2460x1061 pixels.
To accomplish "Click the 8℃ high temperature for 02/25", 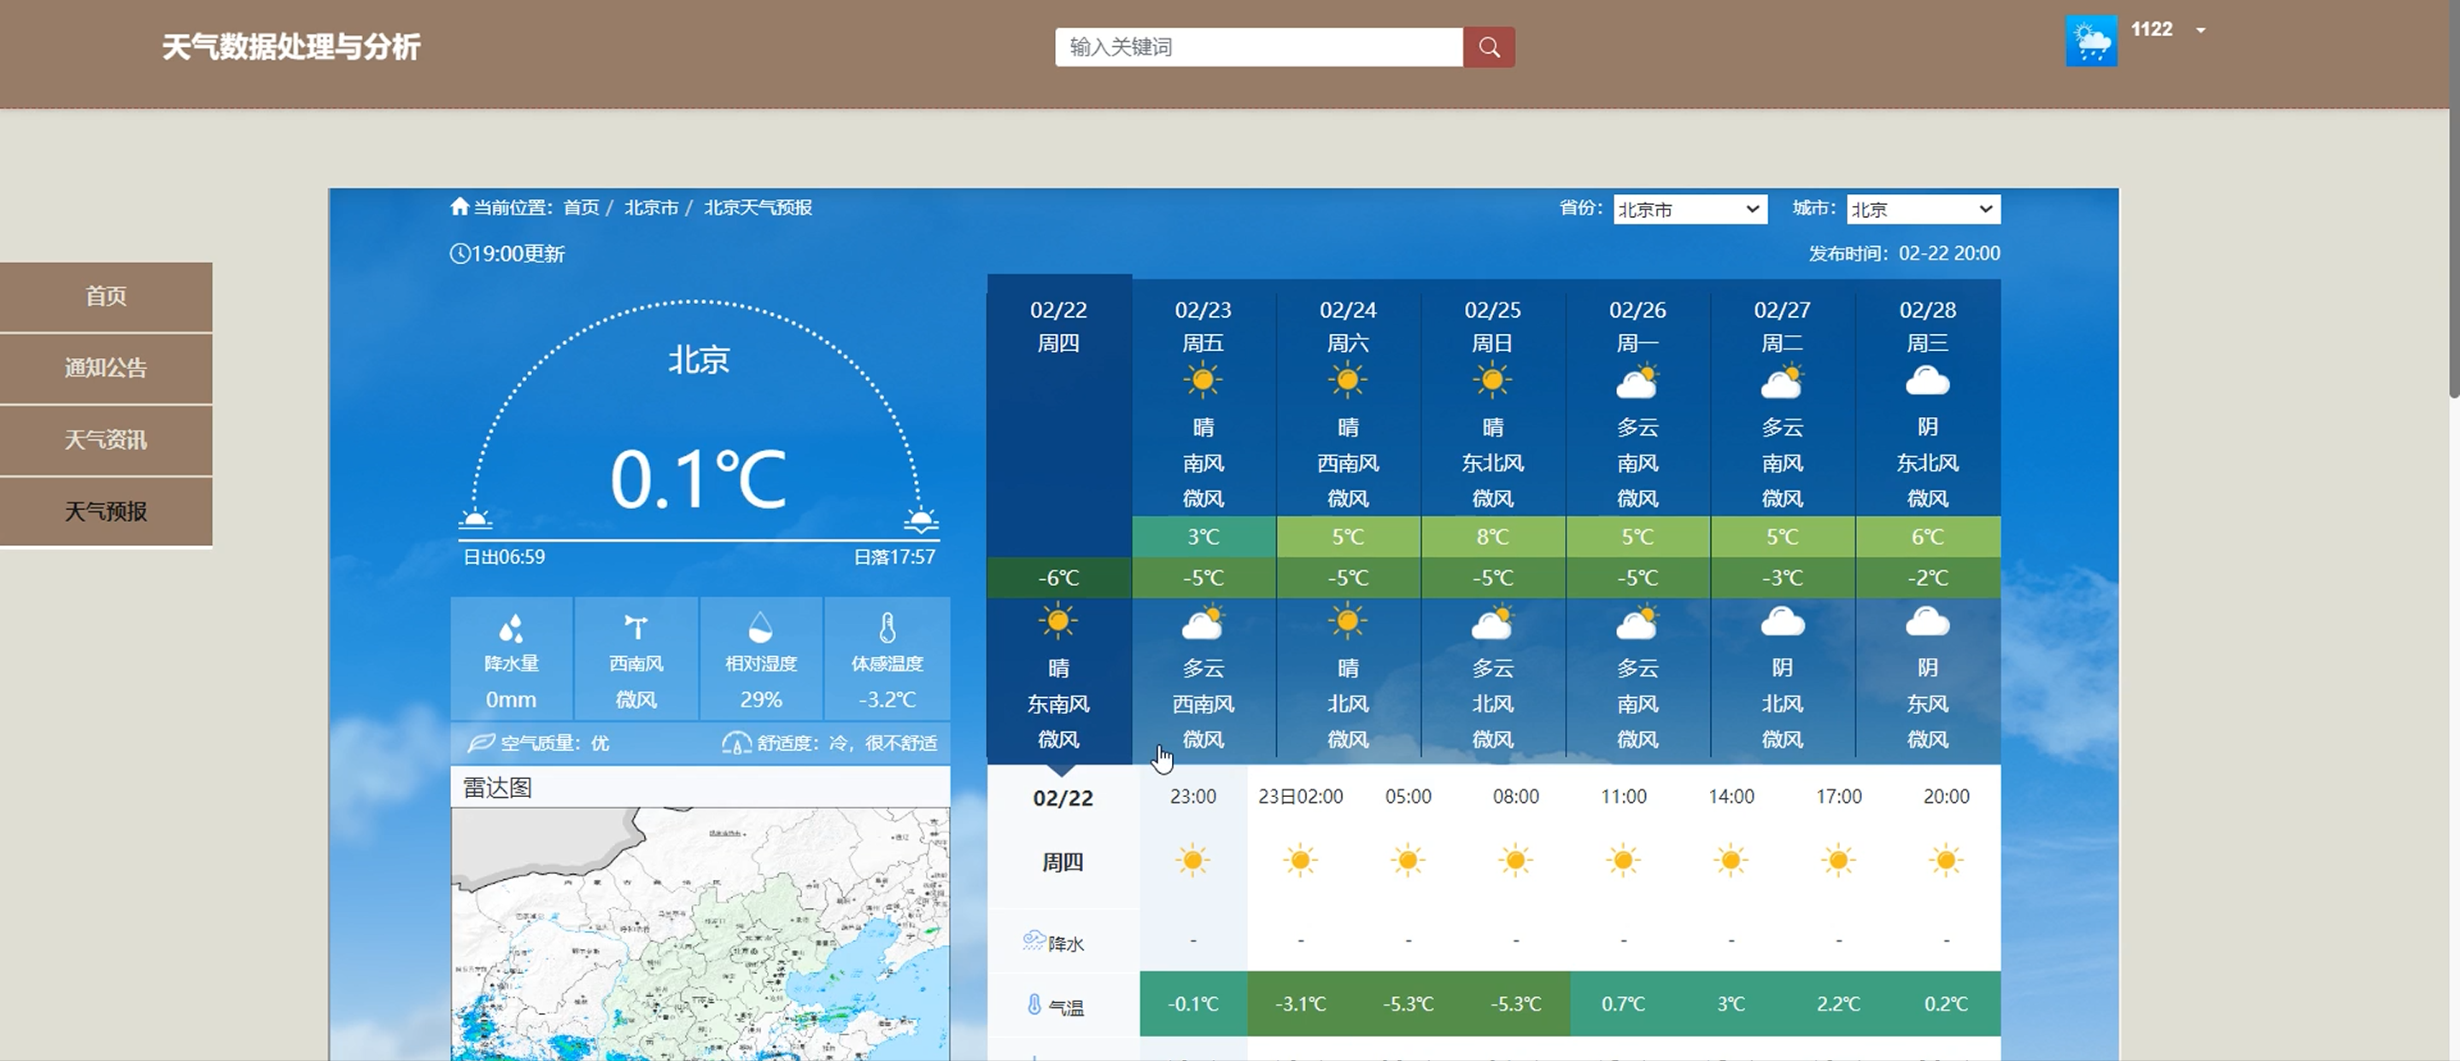I will [x=1492, y=536].
